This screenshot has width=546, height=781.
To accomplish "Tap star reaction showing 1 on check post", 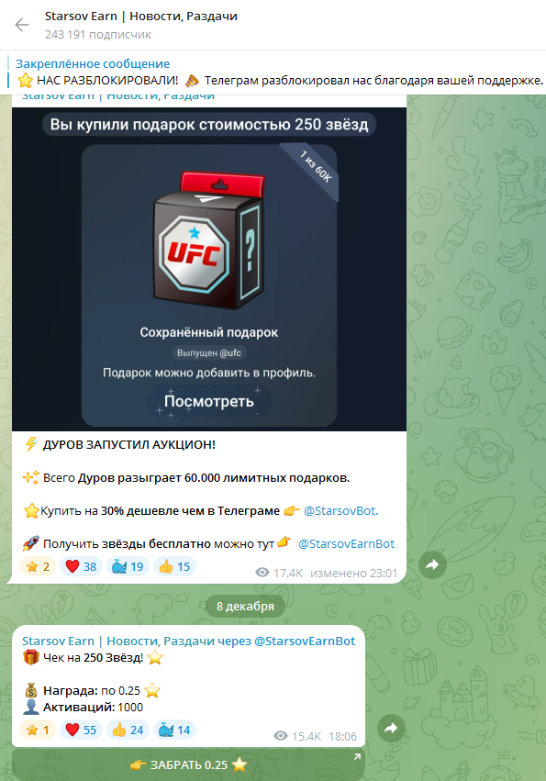I will point(38,730).
